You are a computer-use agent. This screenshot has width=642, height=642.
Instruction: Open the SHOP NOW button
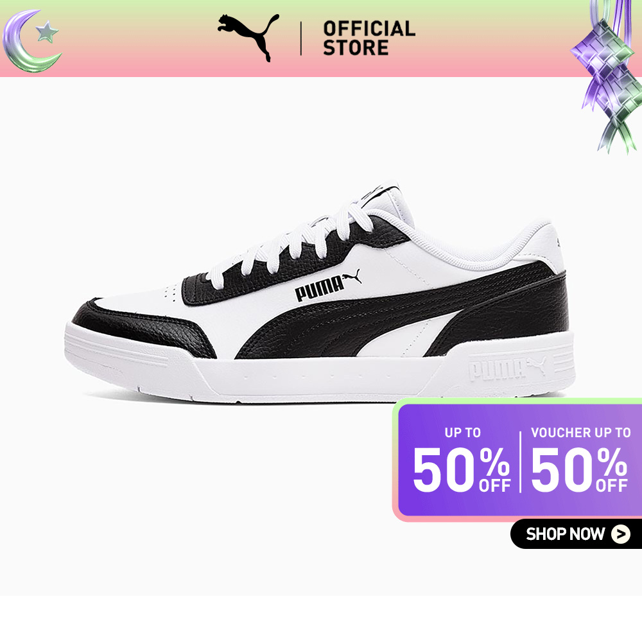coord(576,534)
